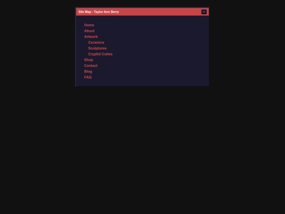Go to the About page link

[89, 31]
